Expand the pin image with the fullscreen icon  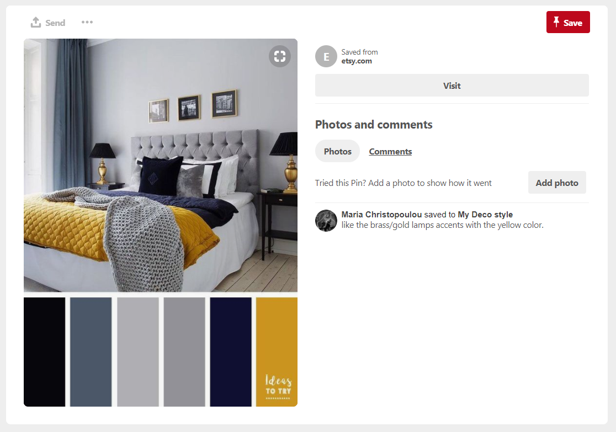[280, 56]
